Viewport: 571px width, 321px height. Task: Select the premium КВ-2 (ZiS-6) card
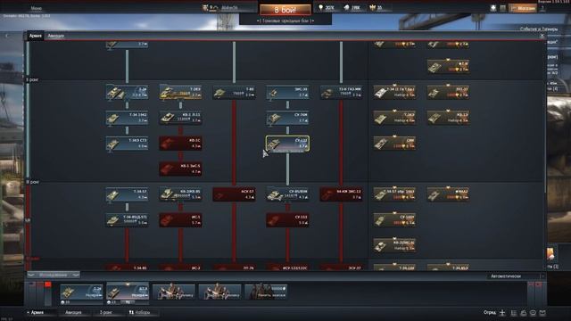click(x=394, y=245)
